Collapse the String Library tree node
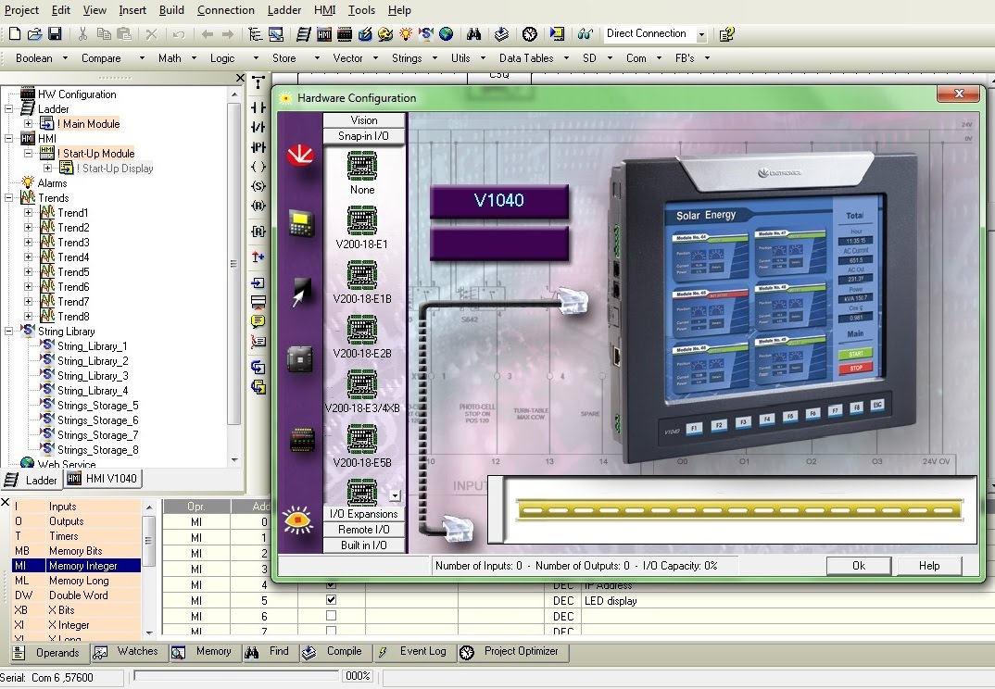 9,332
